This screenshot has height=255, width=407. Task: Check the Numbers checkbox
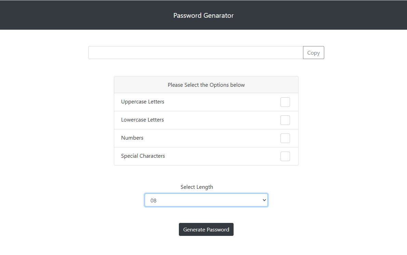click(285, 138)
